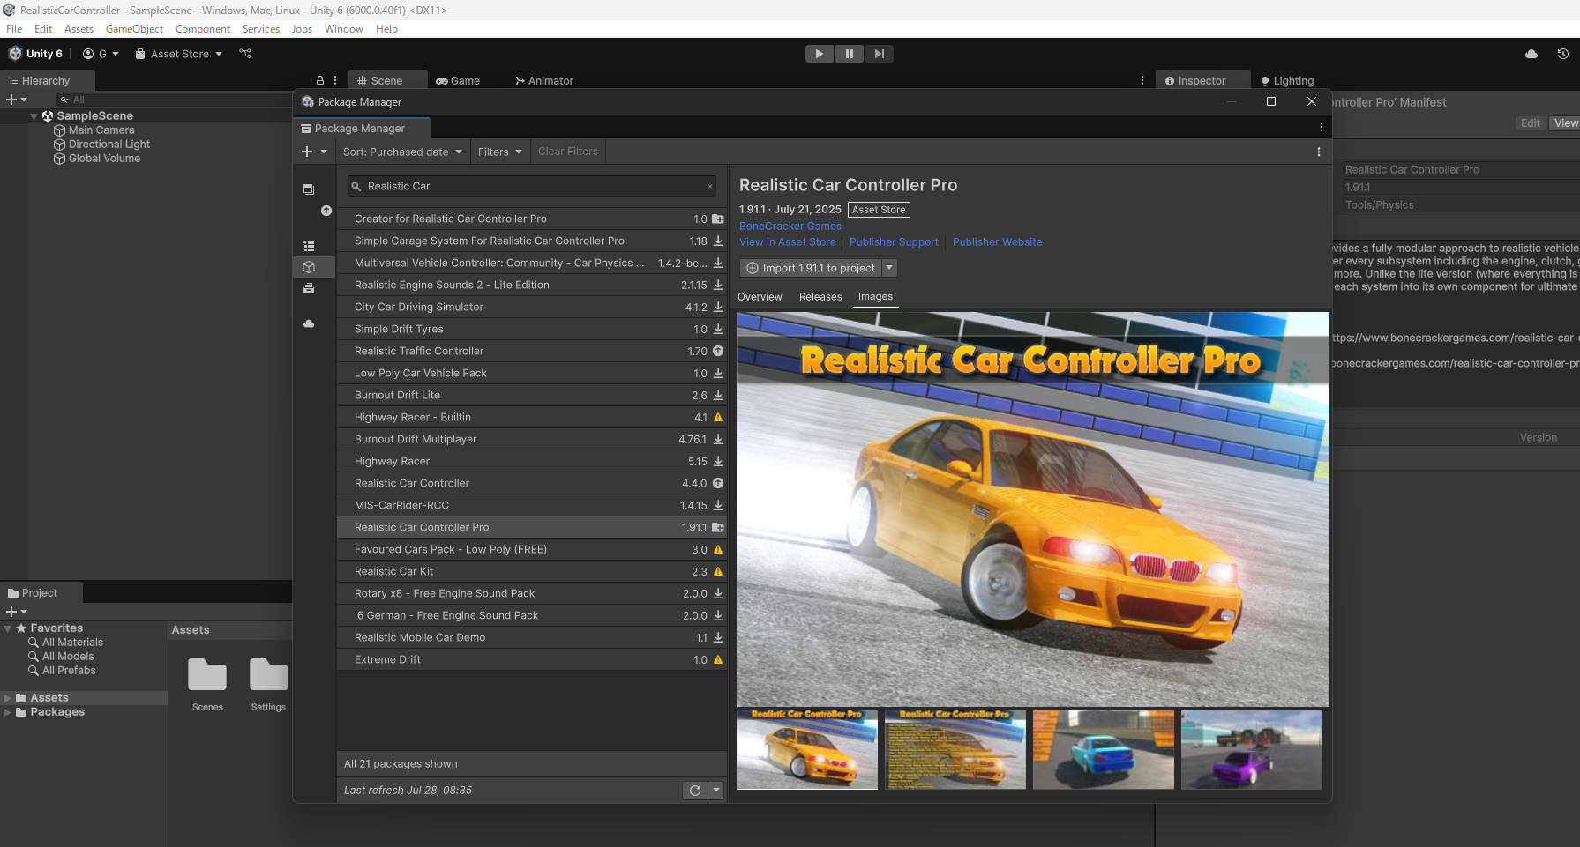Open the Sort: Purchased date dropdown
This screenshot has height=847, width=1580.
coord(402,152)
